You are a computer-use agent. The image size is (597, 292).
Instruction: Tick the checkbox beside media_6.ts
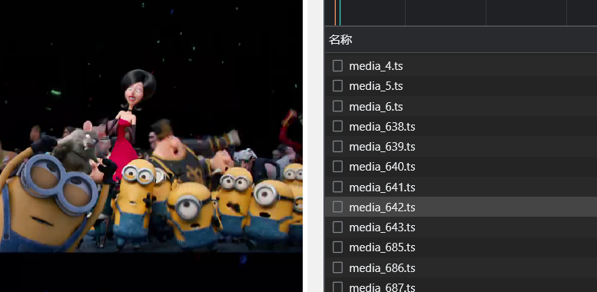point(337,106)
